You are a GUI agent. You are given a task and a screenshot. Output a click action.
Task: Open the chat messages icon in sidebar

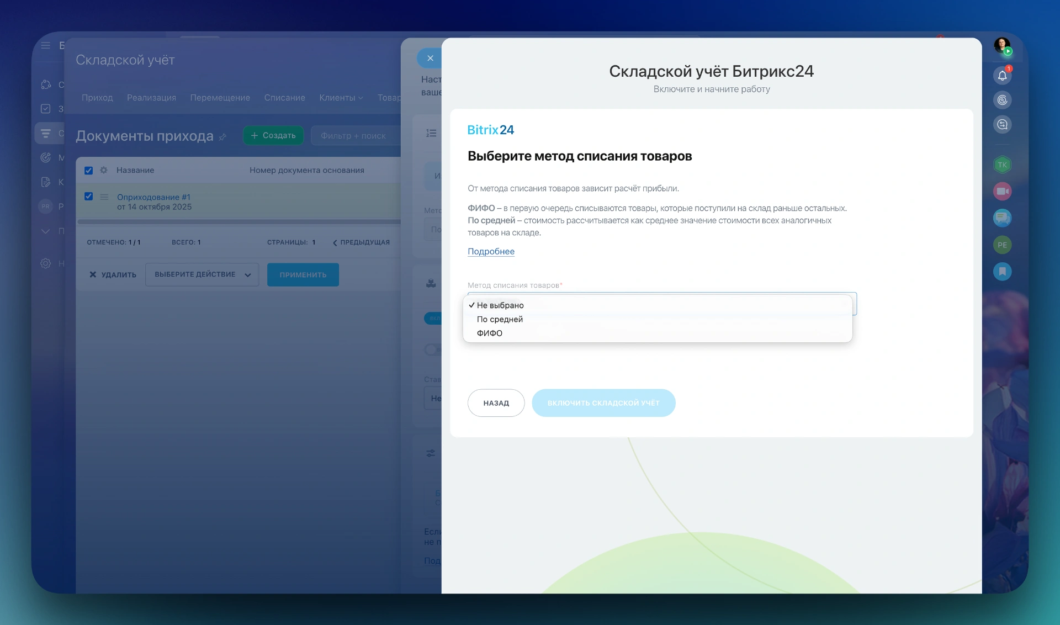[1002, 218]
